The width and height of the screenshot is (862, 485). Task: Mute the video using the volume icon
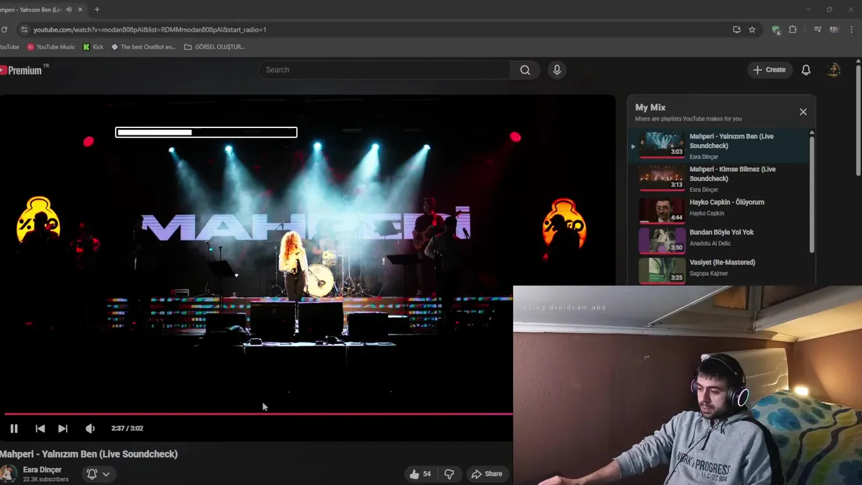click(x=90, y=428)
